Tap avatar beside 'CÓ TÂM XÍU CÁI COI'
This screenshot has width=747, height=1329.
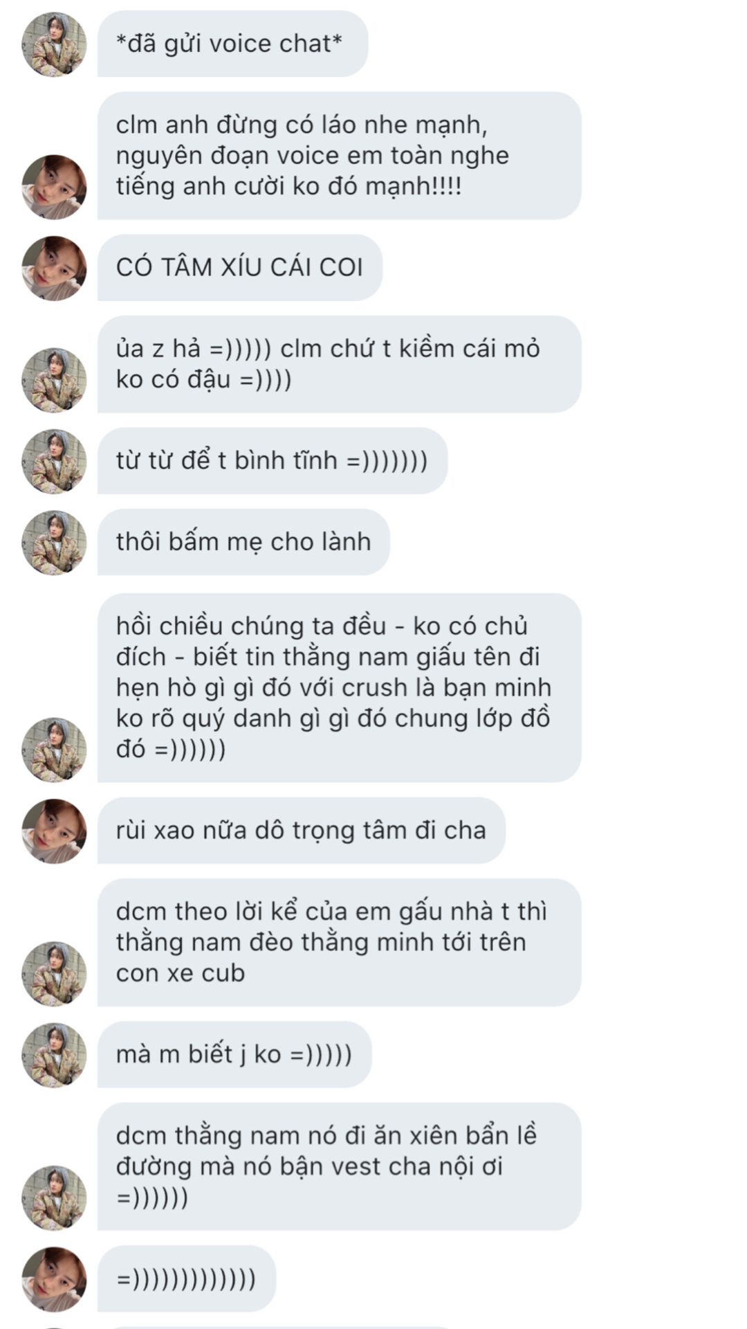click(54, 268)
